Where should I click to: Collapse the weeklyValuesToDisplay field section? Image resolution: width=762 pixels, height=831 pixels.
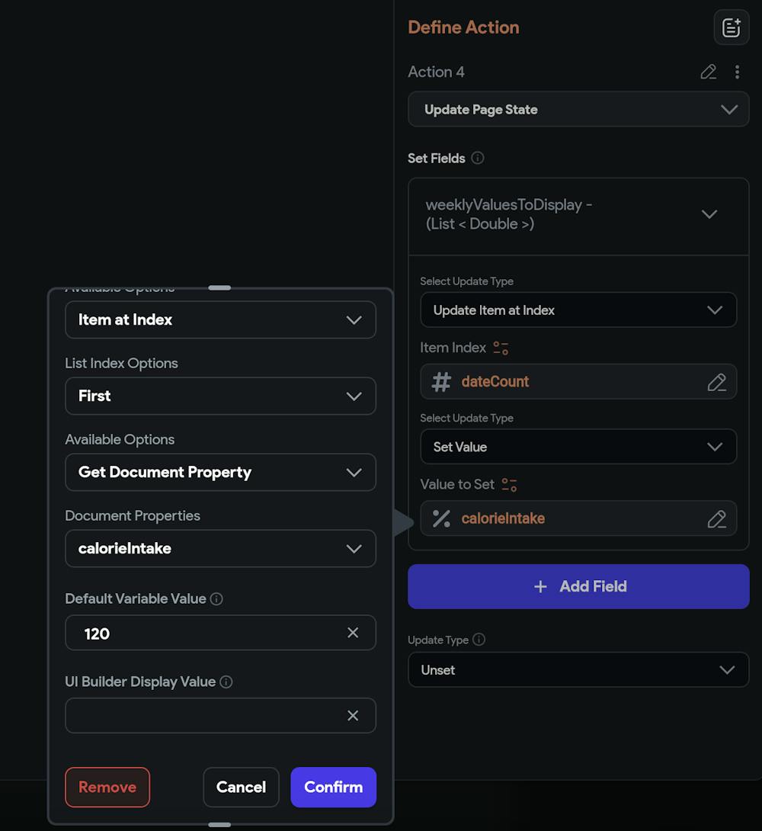(709, 214)
